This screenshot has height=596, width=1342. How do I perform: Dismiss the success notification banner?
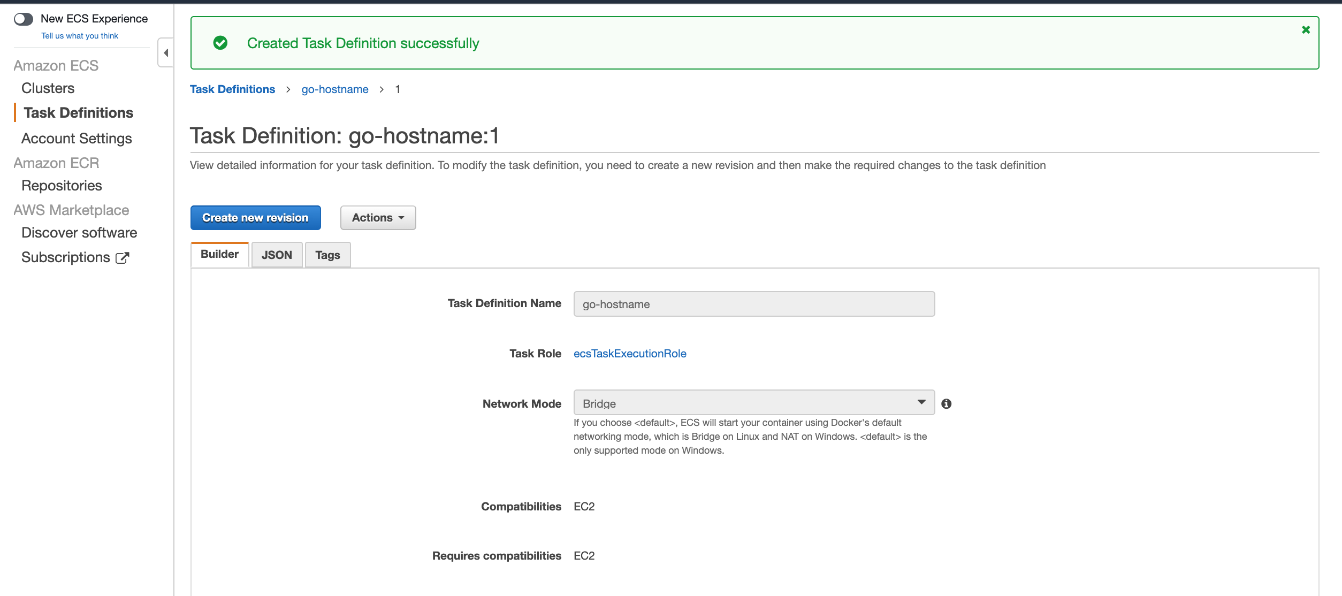tap(1306, 30)
